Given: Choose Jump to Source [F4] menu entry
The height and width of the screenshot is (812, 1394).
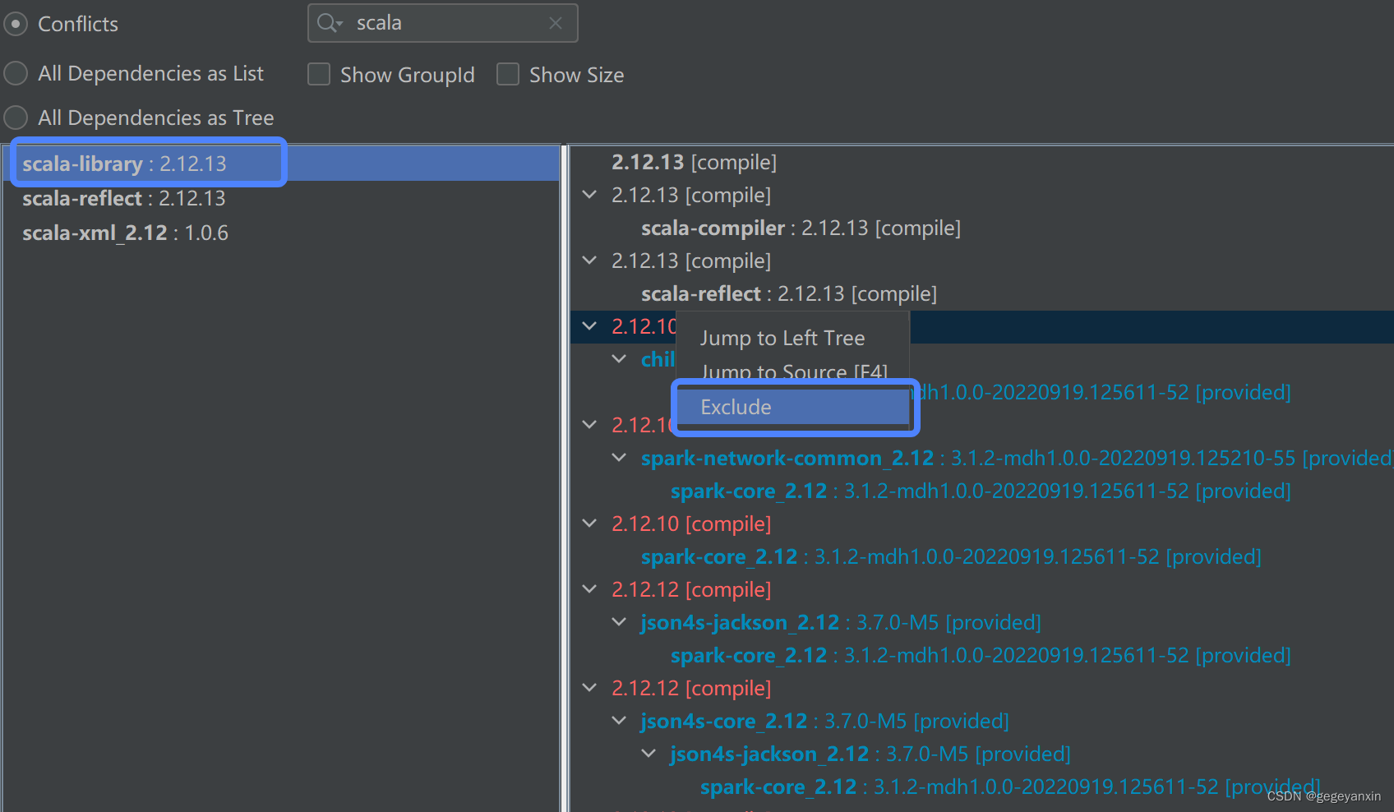Looking at the screenshot, I should (x=792, y=371).
